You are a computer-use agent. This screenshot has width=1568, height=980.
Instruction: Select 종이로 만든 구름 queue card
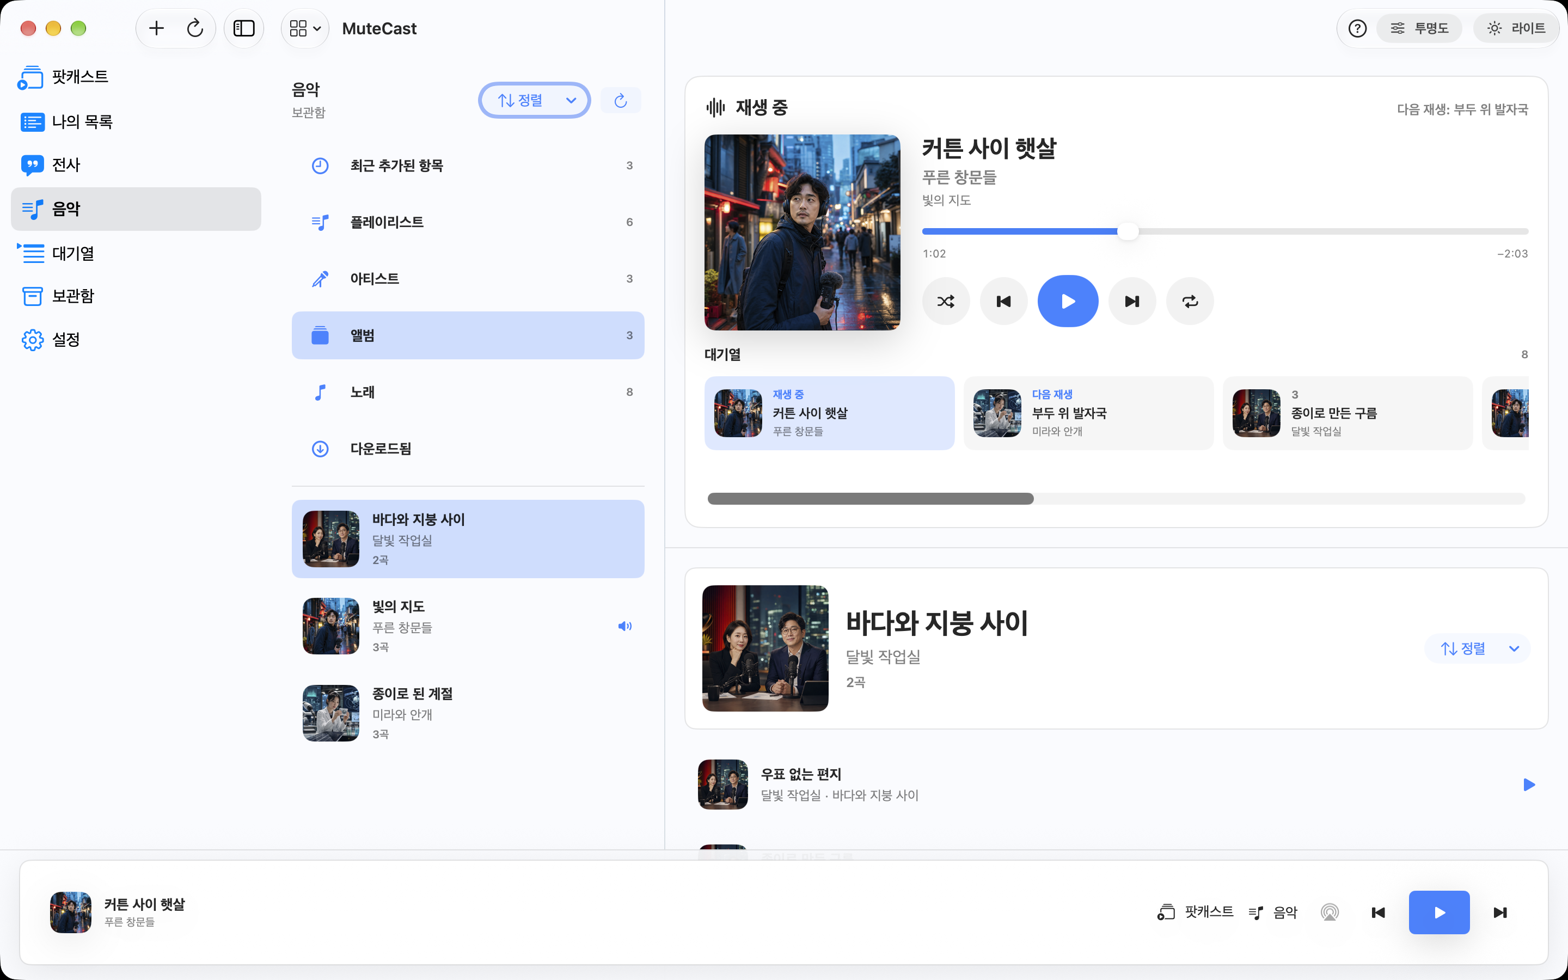(1347, 414)
